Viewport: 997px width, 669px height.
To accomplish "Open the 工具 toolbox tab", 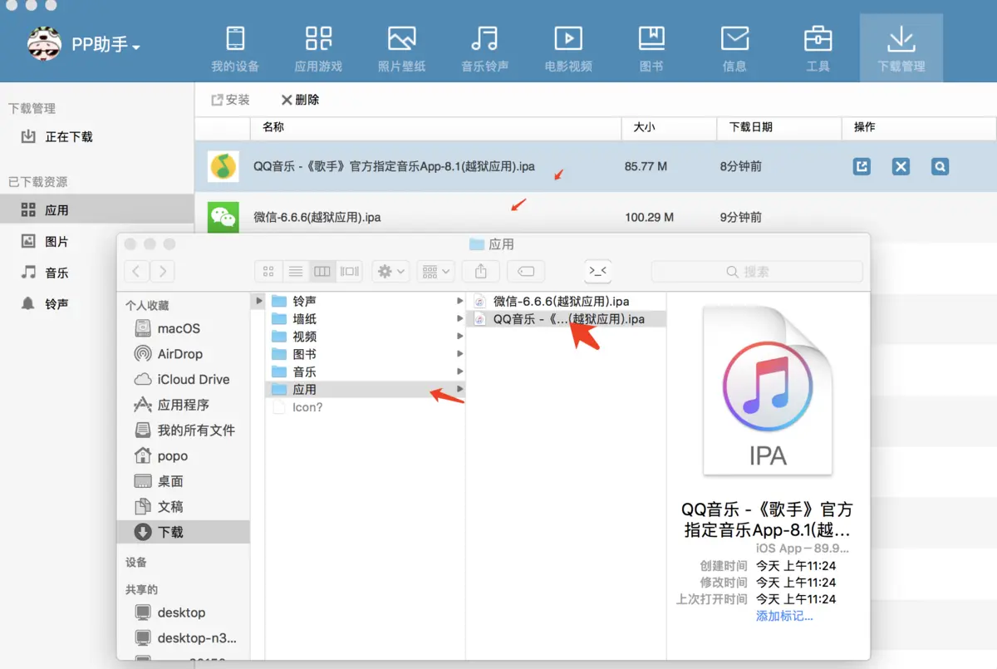I will click(818, 49).
